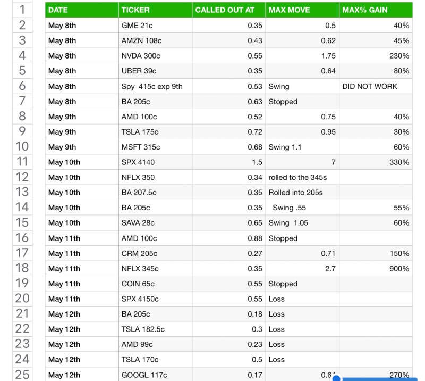425x381 pixels.
Task: Select row number 4 header
Action: 22,55
